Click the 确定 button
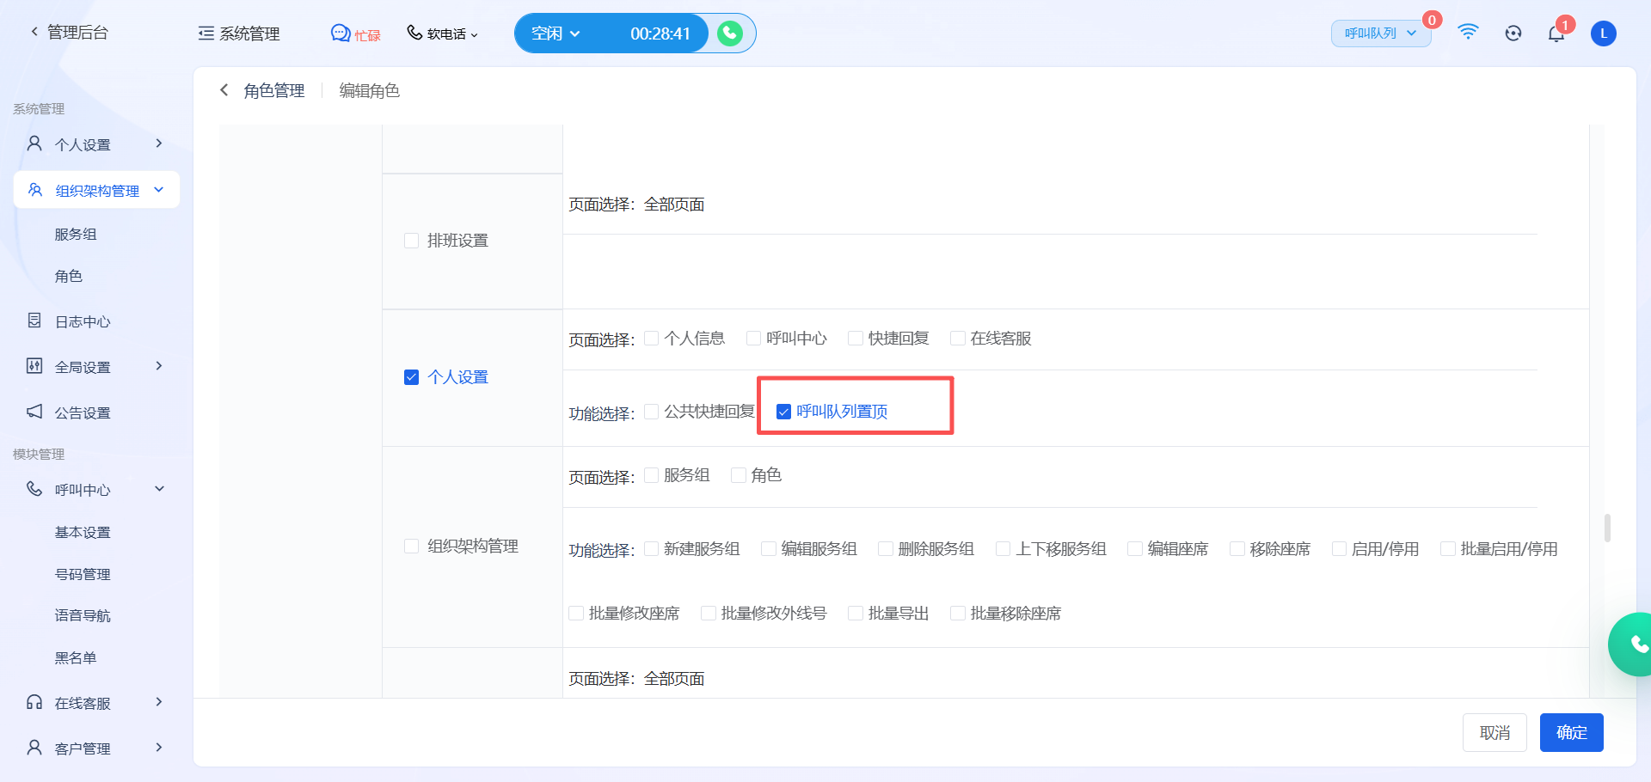1651x782 pixels. tap(1571, 732)
